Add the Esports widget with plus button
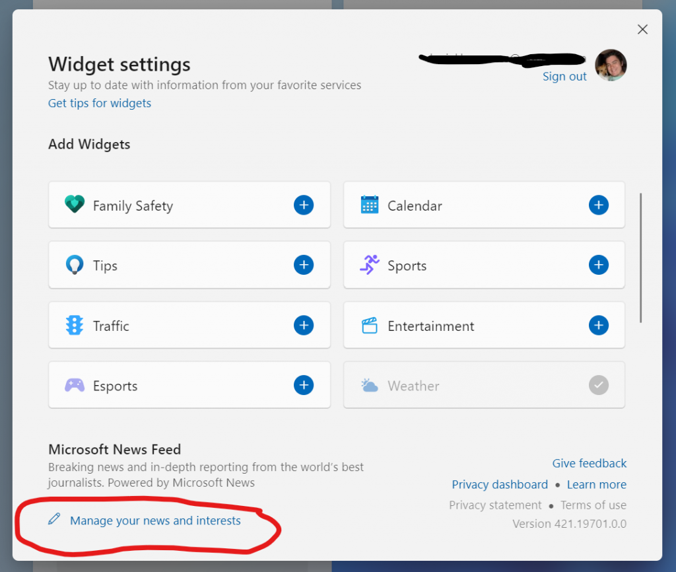 304,385
